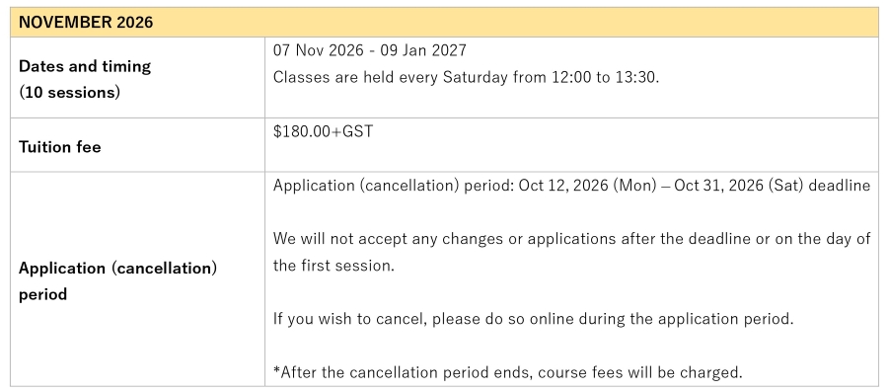
Task: Click the 10 sessions text
Action: [x=70, y=93]
